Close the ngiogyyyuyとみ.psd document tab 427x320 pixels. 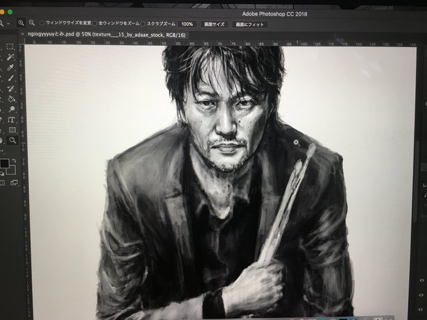[x=23, y=34]
